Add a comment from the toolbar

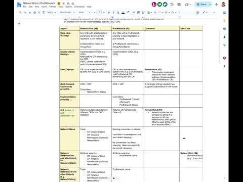point(138,12)
